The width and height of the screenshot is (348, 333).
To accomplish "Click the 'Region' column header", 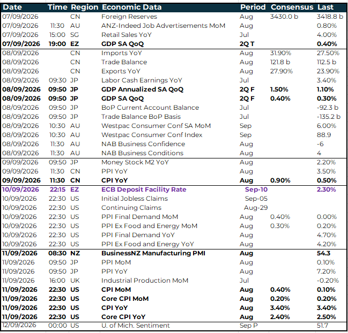I will (85, 7).
